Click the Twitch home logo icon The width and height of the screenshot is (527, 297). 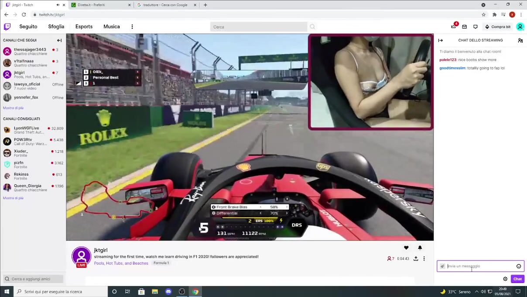7,27
